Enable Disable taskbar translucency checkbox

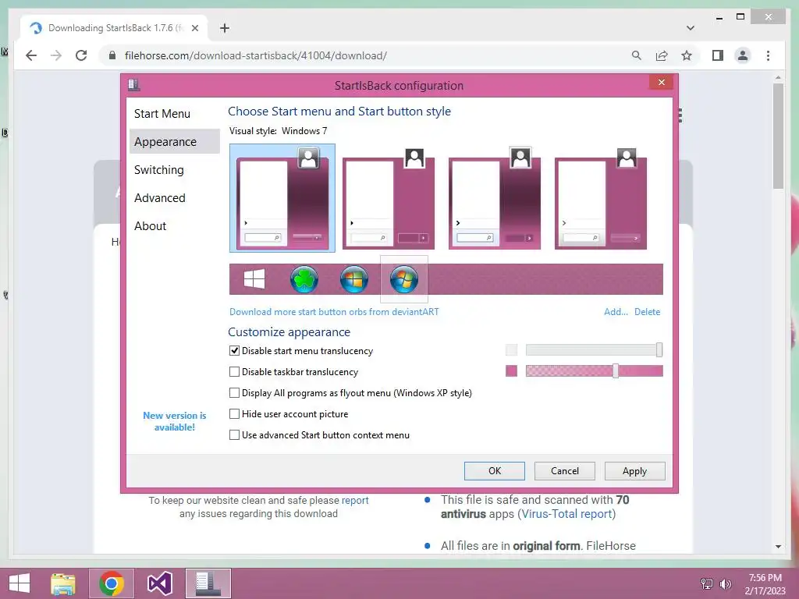[x=234, y=372]
